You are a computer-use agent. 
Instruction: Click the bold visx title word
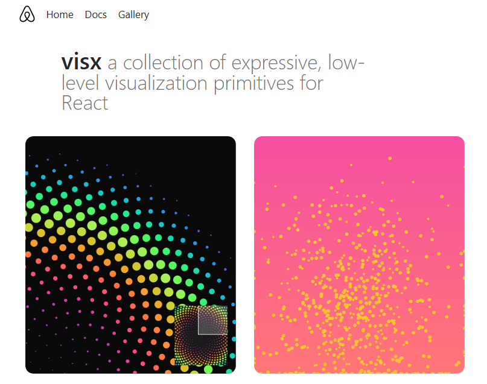point(81,62)
